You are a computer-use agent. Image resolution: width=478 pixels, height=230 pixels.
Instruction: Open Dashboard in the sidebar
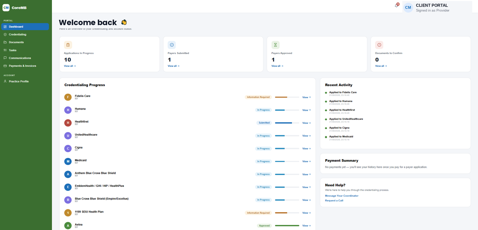point(25,27)
